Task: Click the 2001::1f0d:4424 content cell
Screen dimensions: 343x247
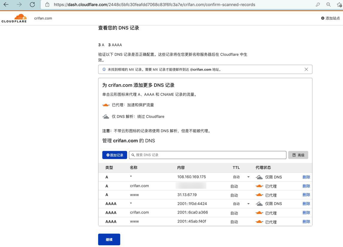Action: click(x=192, y=204)
